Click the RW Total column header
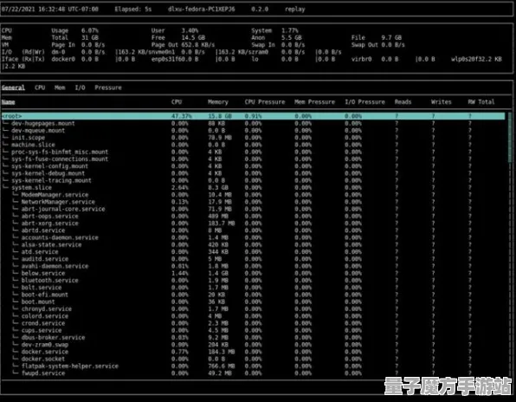This screenshot has width=516, height=402. pos(481,102)
